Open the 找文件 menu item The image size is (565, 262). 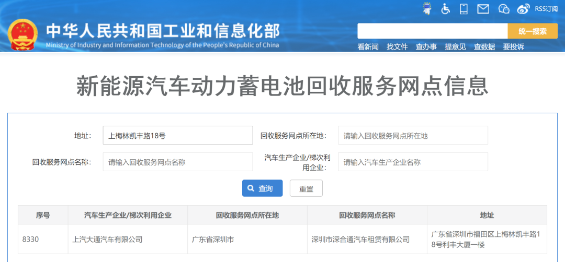(397, 47)
